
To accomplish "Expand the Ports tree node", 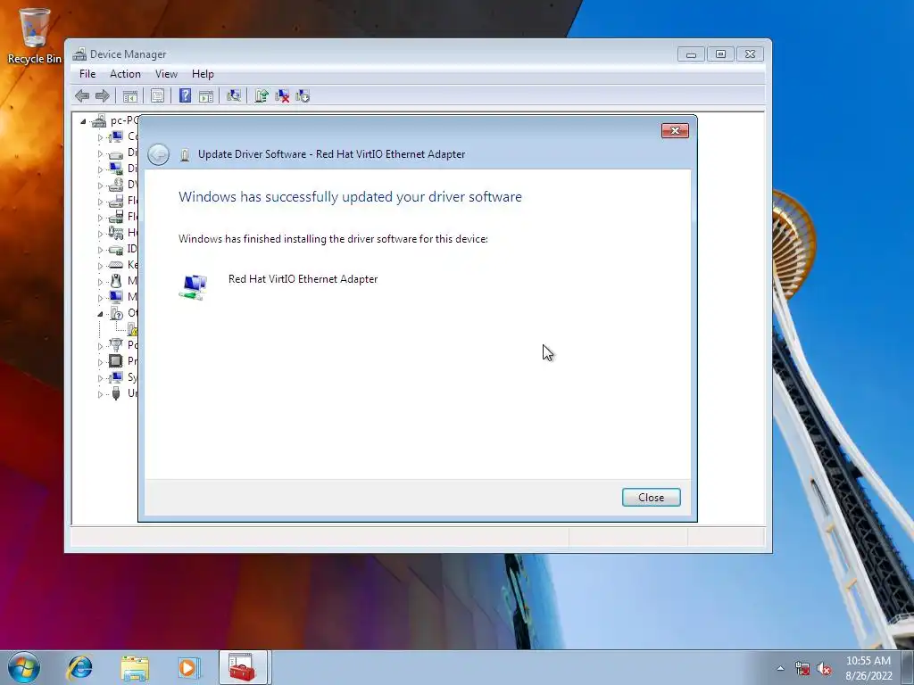I will click(x=100, y=346).
